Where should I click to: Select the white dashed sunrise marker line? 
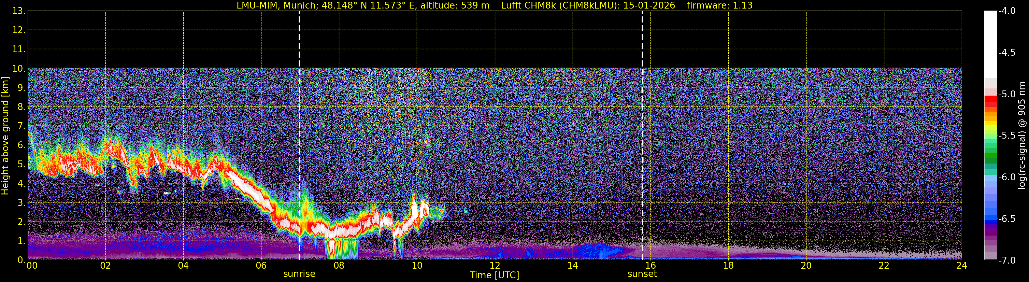(299, 136)
